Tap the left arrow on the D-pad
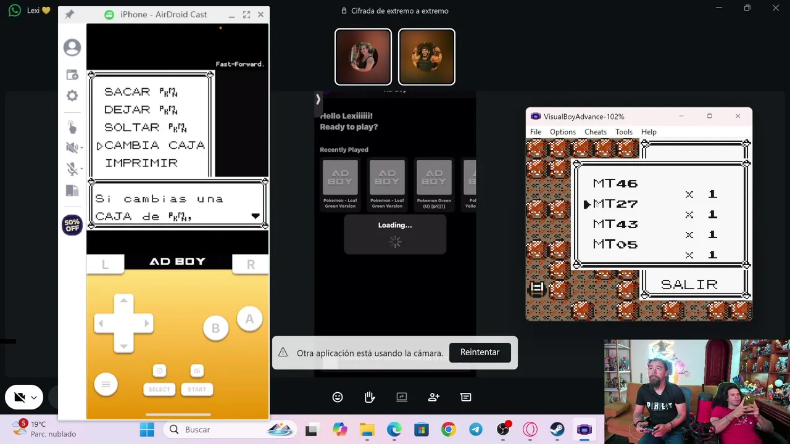The image size is (790, 444). click(x=101, y=323)
